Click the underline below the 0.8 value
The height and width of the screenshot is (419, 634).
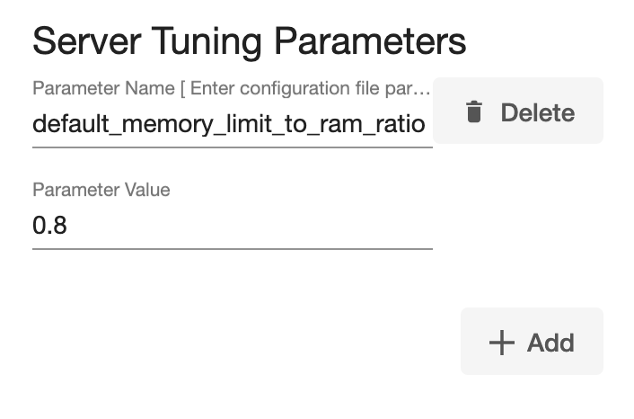(x=232, y=247)
